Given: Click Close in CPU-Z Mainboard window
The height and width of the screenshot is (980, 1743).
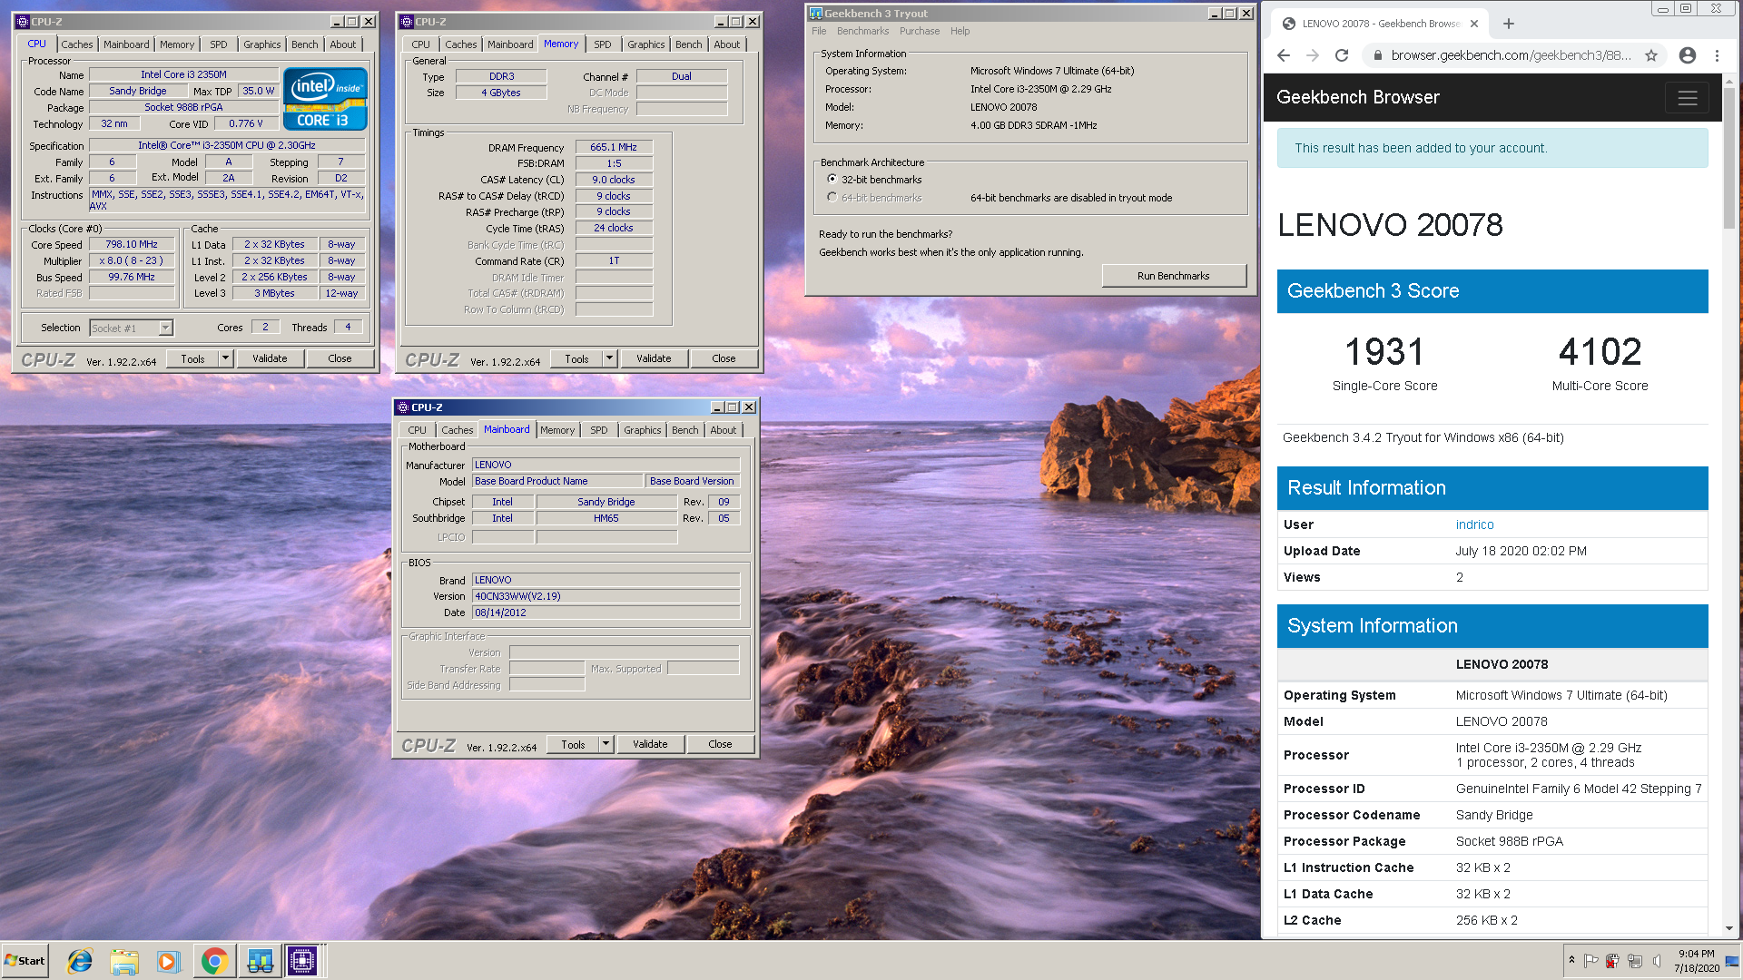Looking at the screenshot, I should point(720,744).
